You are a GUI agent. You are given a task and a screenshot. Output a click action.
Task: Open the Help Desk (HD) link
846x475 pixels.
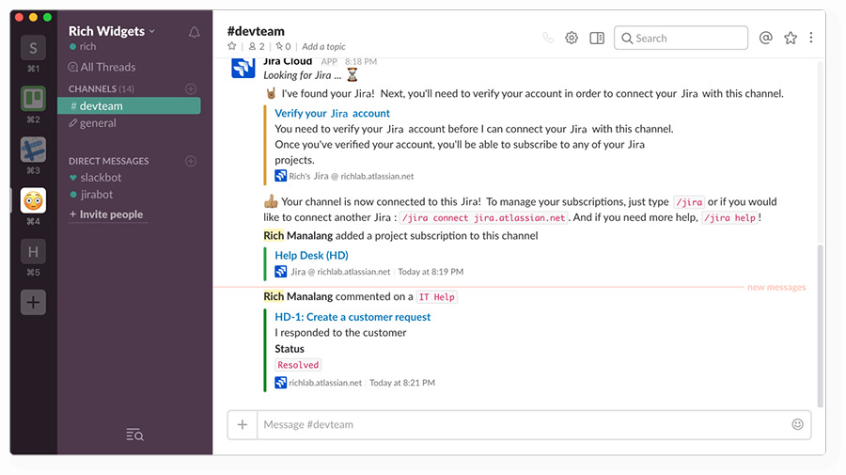point(311,255)
